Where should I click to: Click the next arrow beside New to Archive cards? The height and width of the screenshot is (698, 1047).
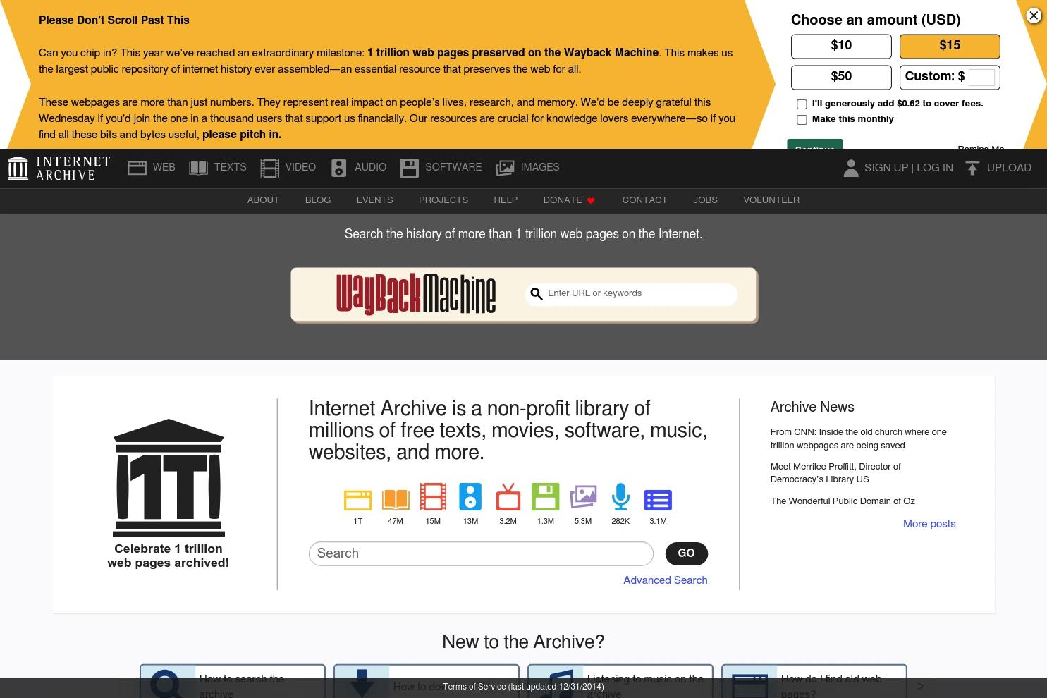pyautogui.click(x=920, y=686)
